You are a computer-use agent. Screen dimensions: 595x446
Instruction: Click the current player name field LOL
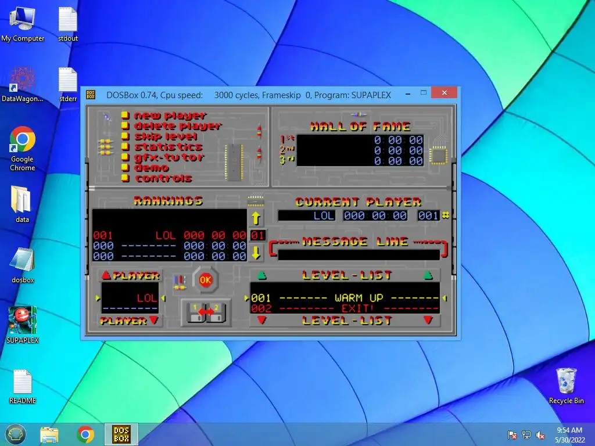[x=307, y=215]
